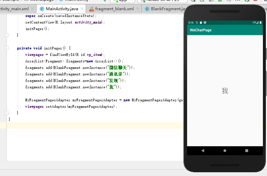Click the Java class icon on MainActivity.java tab
Viewport: 267px width, 176px height.
(42, 9)
